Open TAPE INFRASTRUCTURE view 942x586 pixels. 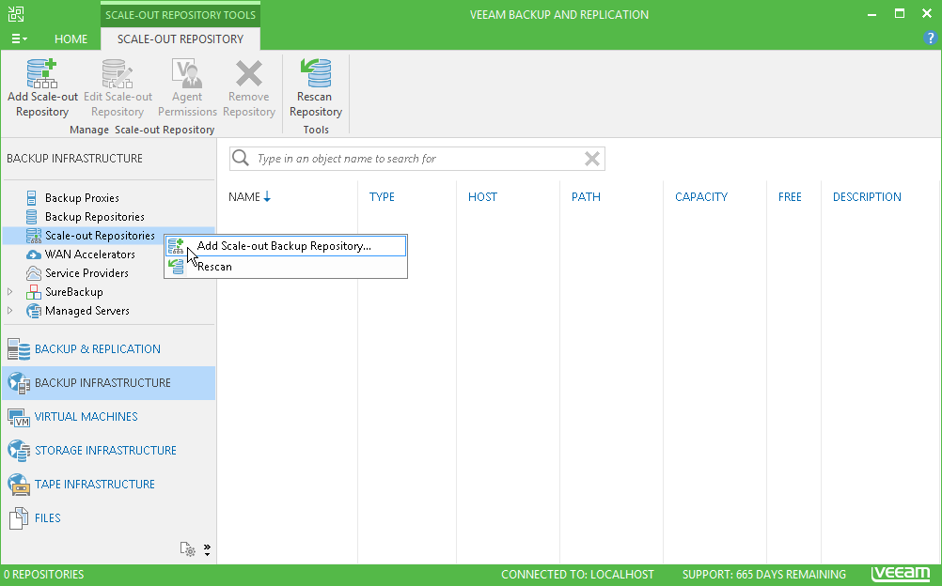click(x=109, y=484)
